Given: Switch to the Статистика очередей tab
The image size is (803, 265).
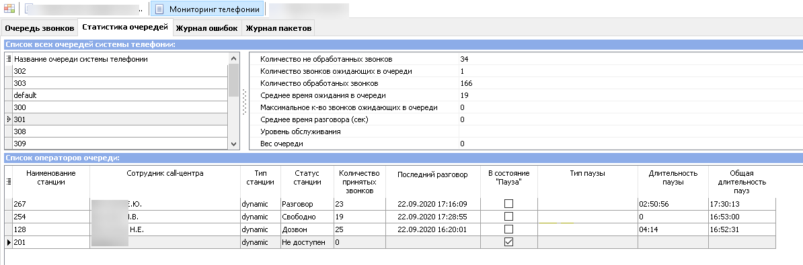Looking at the screenshot, I should coord(125,27).
